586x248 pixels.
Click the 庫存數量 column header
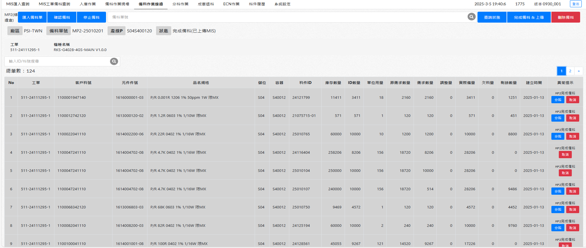coord(333,83)
